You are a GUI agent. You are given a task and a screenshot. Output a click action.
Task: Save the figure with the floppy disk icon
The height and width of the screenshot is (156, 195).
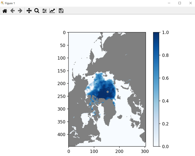point(61,11)
